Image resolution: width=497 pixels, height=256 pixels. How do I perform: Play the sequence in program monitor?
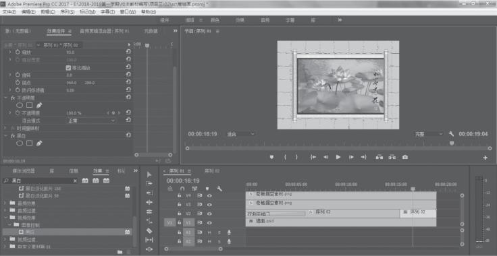[338, 157]
